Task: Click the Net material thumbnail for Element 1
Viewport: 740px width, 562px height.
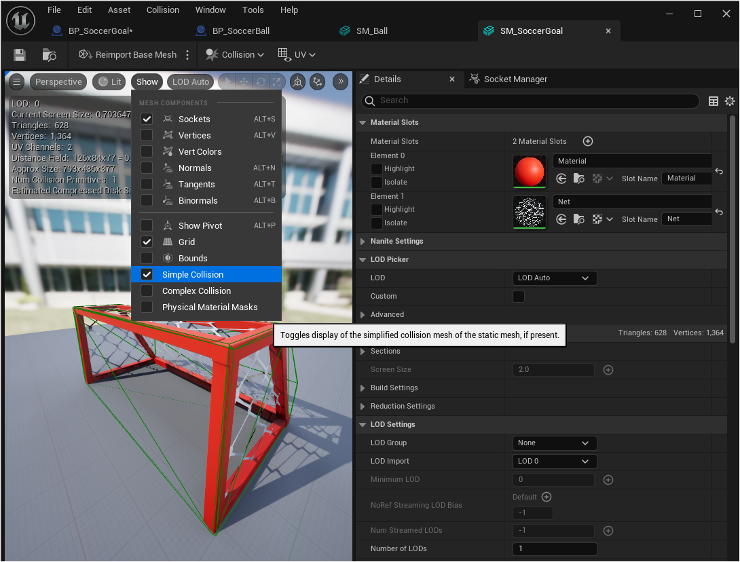Action: coord(530,212)
